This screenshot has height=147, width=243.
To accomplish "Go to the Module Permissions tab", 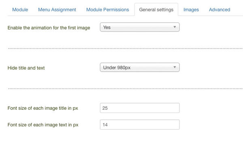I will click(x=108, y=10).
